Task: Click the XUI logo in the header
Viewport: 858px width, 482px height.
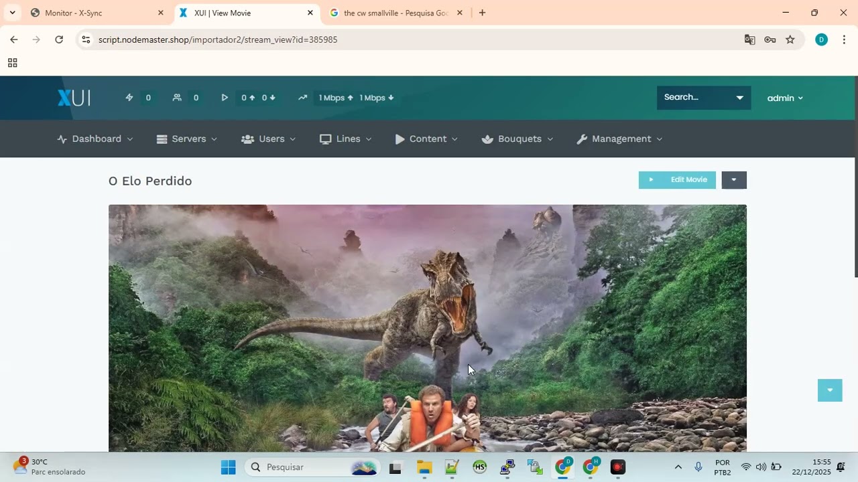Action: 74,98
